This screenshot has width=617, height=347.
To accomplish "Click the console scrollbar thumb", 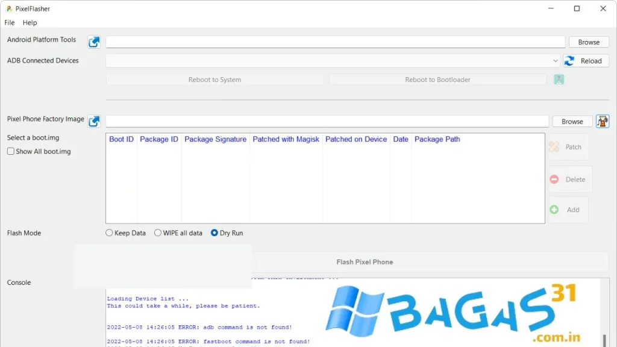I will click(604, 341).
